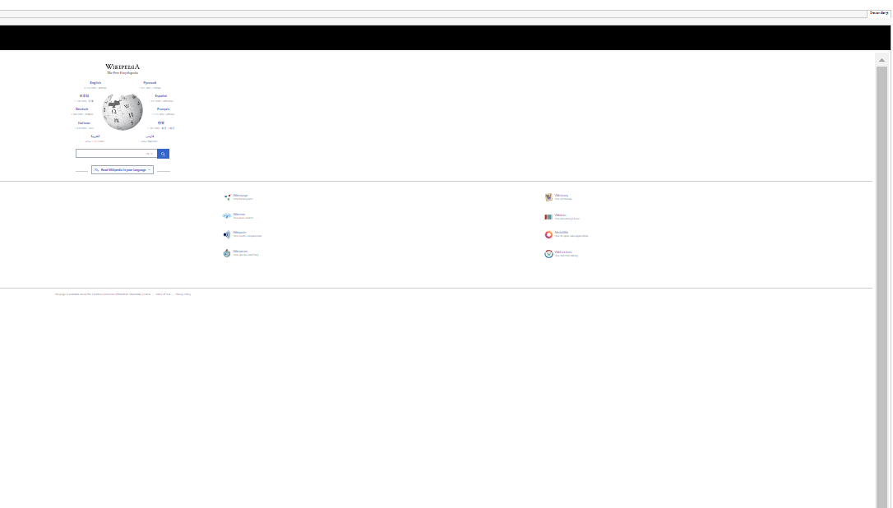This screenshot has height=508, width=893.
Task: Open the Русский Wikipedia link
Action: [150, 83]
